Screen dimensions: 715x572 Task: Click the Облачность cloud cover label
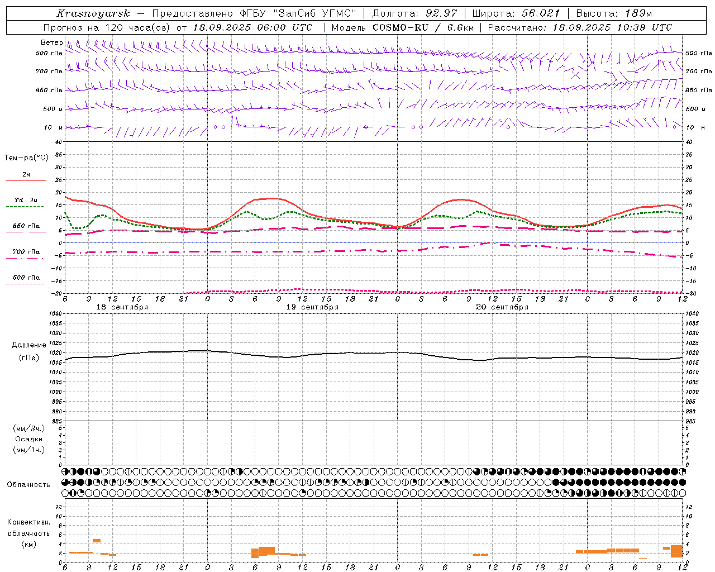(28, 484)
